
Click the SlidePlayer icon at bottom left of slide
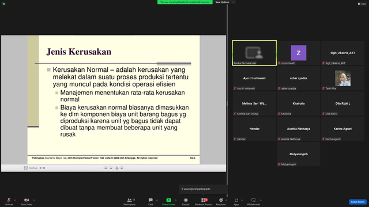(x=25, y=168)
